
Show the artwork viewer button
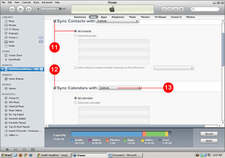tap(33, 150)
